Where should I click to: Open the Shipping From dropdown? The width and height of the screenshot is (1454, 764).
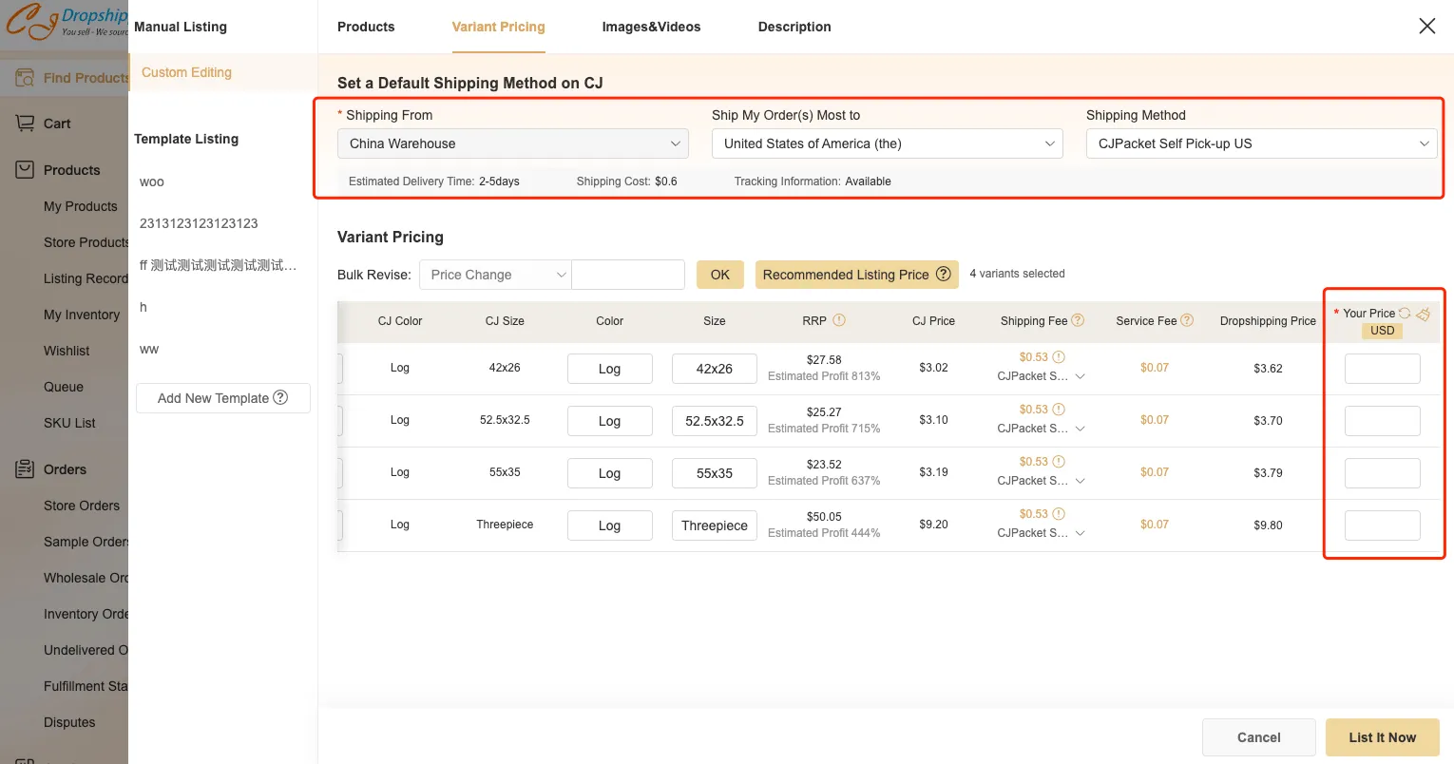pos(512,143)
